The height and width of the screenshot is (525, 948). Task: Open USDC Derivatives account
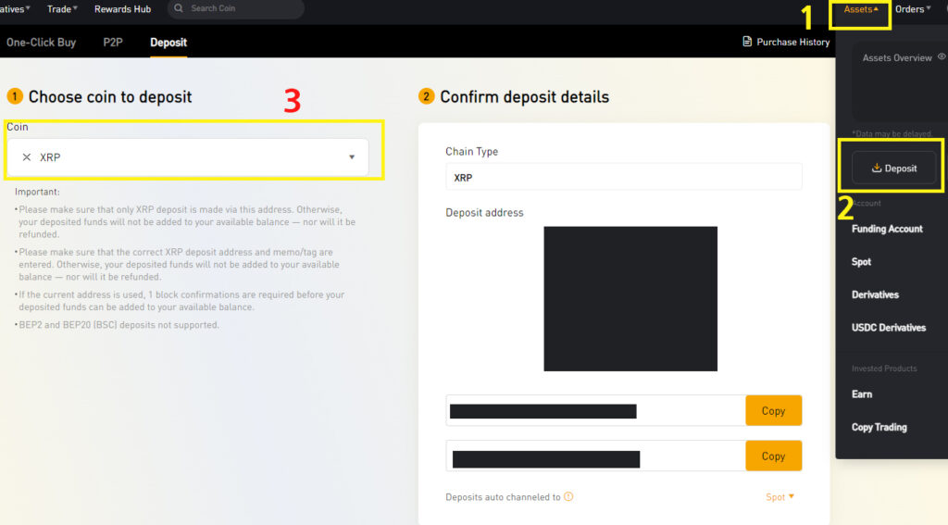point(889,327)
